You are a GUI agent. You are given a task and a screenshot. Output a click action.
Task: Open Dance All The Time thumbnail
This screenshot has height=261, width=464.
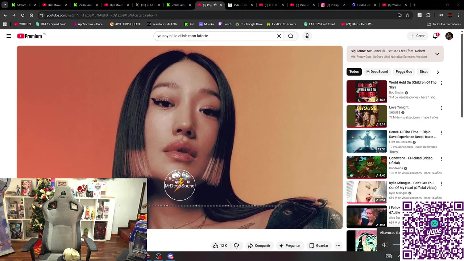pyautogui.click(x=366, y=141)
